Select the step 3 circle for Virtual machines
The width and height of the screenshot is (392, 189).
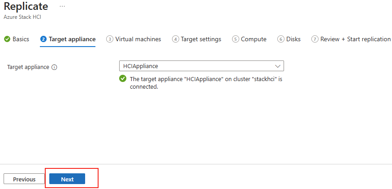coord(109,39)
